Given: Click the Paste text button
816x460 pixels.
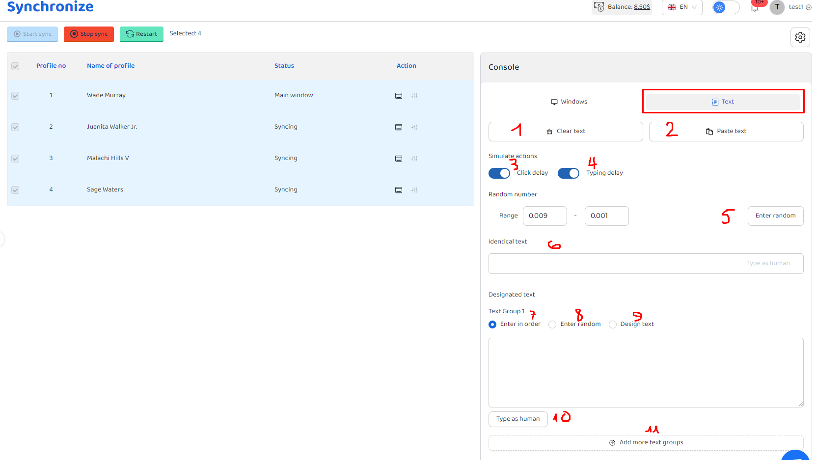Looking at the screenshot, I should 726,132.
